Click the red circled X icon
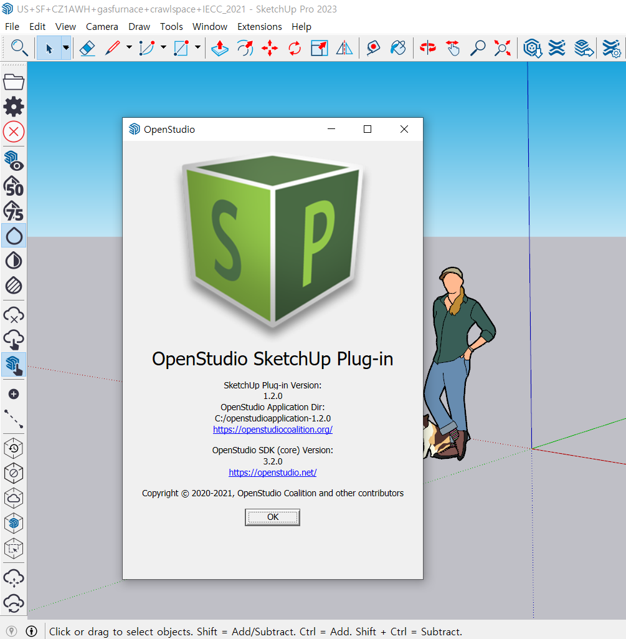 pos(14,132)
